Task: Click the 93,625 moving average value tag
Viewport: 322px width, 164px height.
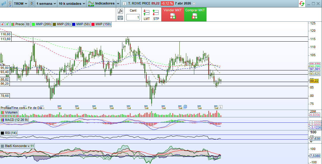Action: [x=315, y=74]
